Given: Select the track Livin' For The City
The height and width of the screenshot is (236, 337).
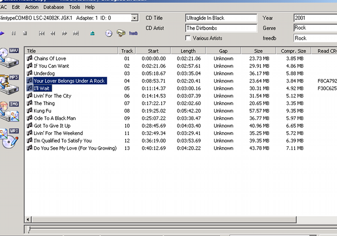Looking at the screenshot, I should (52, 96).
